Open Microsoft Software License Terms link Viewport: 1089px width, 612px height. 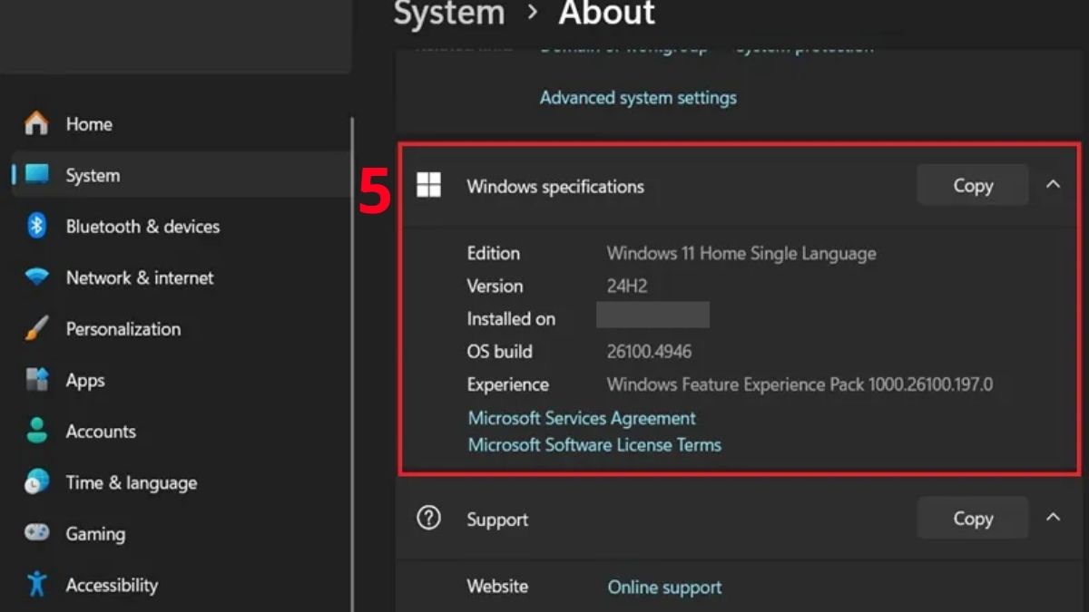(x=594, y=445)
